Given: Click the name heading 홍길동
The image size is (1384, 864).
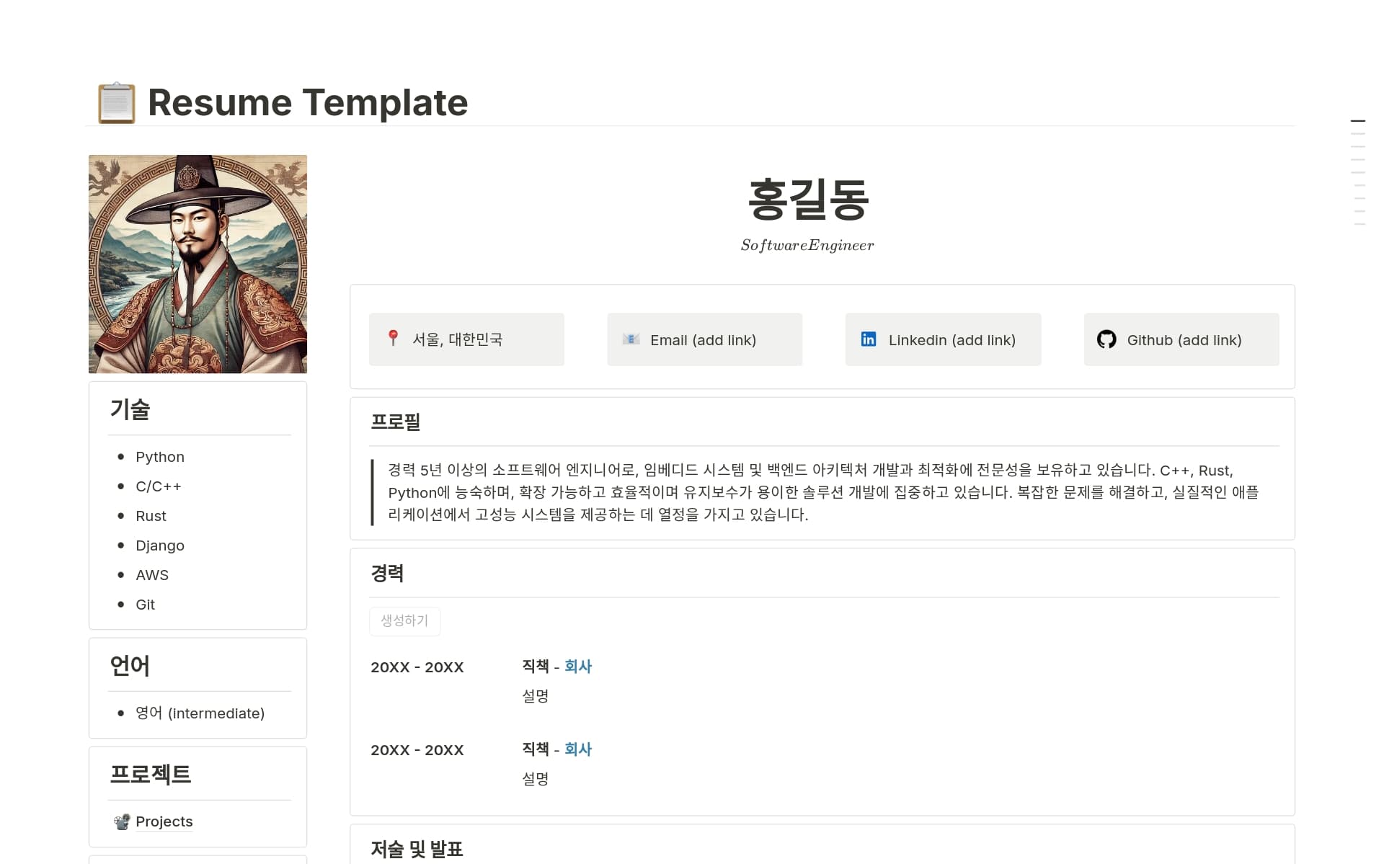Looking at the screenshot, I should pyautogui.click(x=808, y=200).
